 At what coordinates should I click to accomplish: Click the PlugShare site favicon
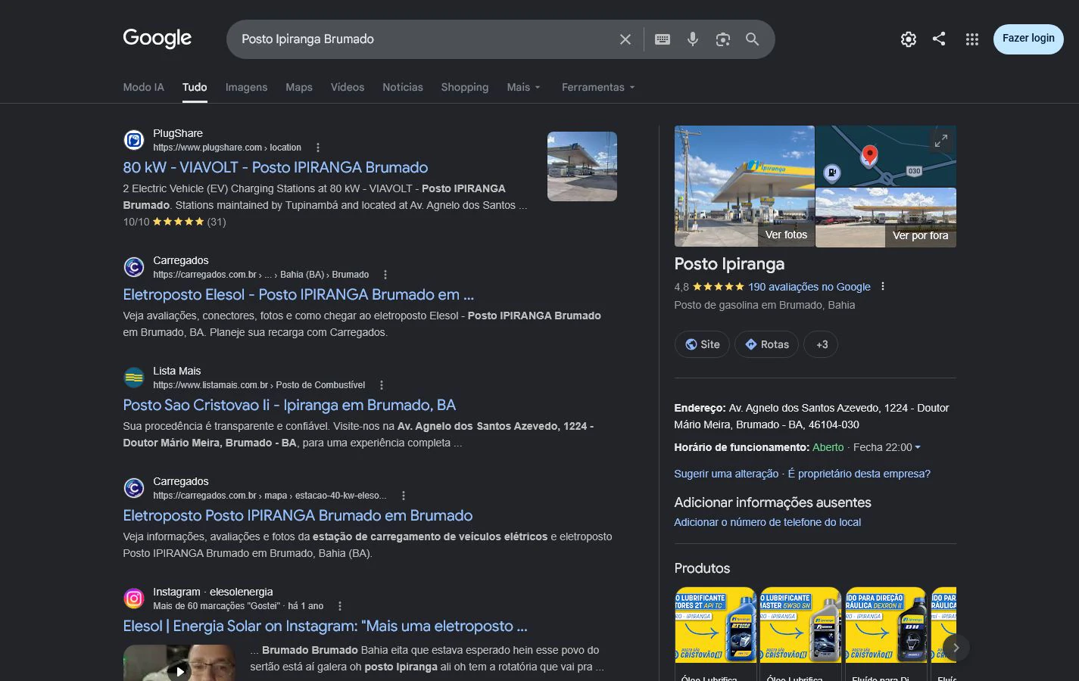point(134,140)
